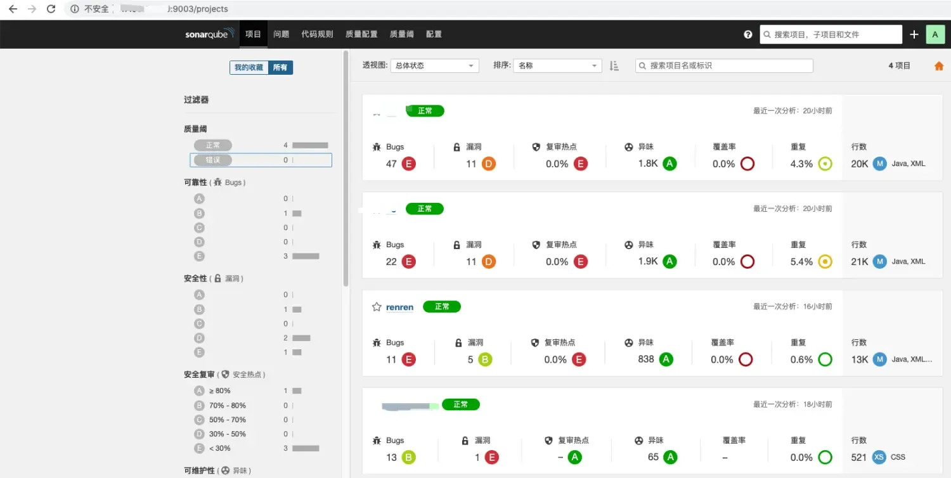The image size is (951, 478).
Task: Click renren's red 0.0% coverage donut
Action: [x=747, y=359]
